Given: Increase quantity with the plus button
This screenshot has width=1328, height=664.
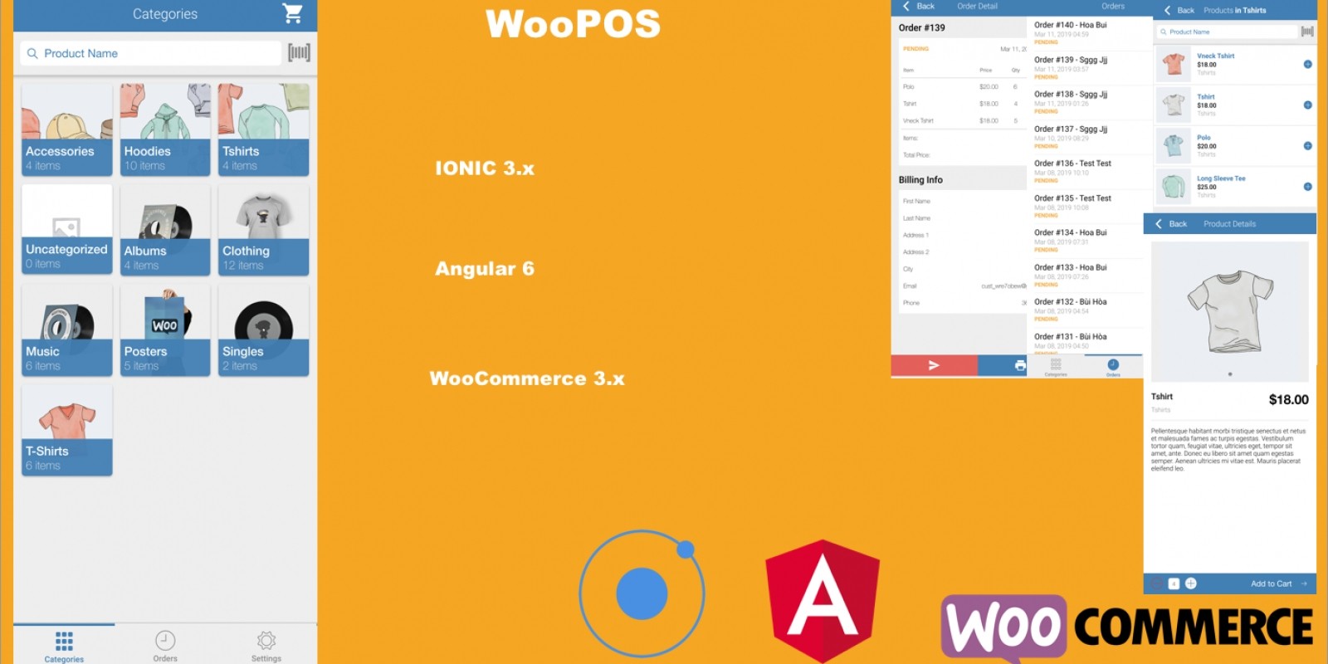Looking at the screenshot, I should coord(1190,583).
